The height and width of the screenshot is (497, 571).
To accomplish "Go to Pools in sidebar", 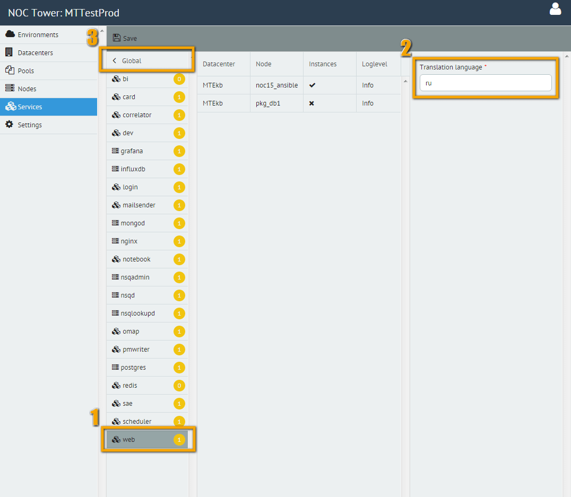I will (49, 71).
